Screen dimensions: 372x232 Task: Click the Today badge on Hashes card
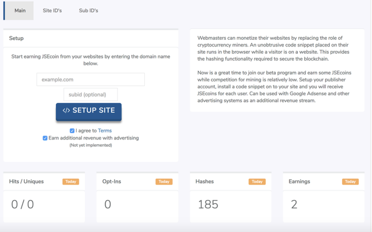click(x=257, y=182)
